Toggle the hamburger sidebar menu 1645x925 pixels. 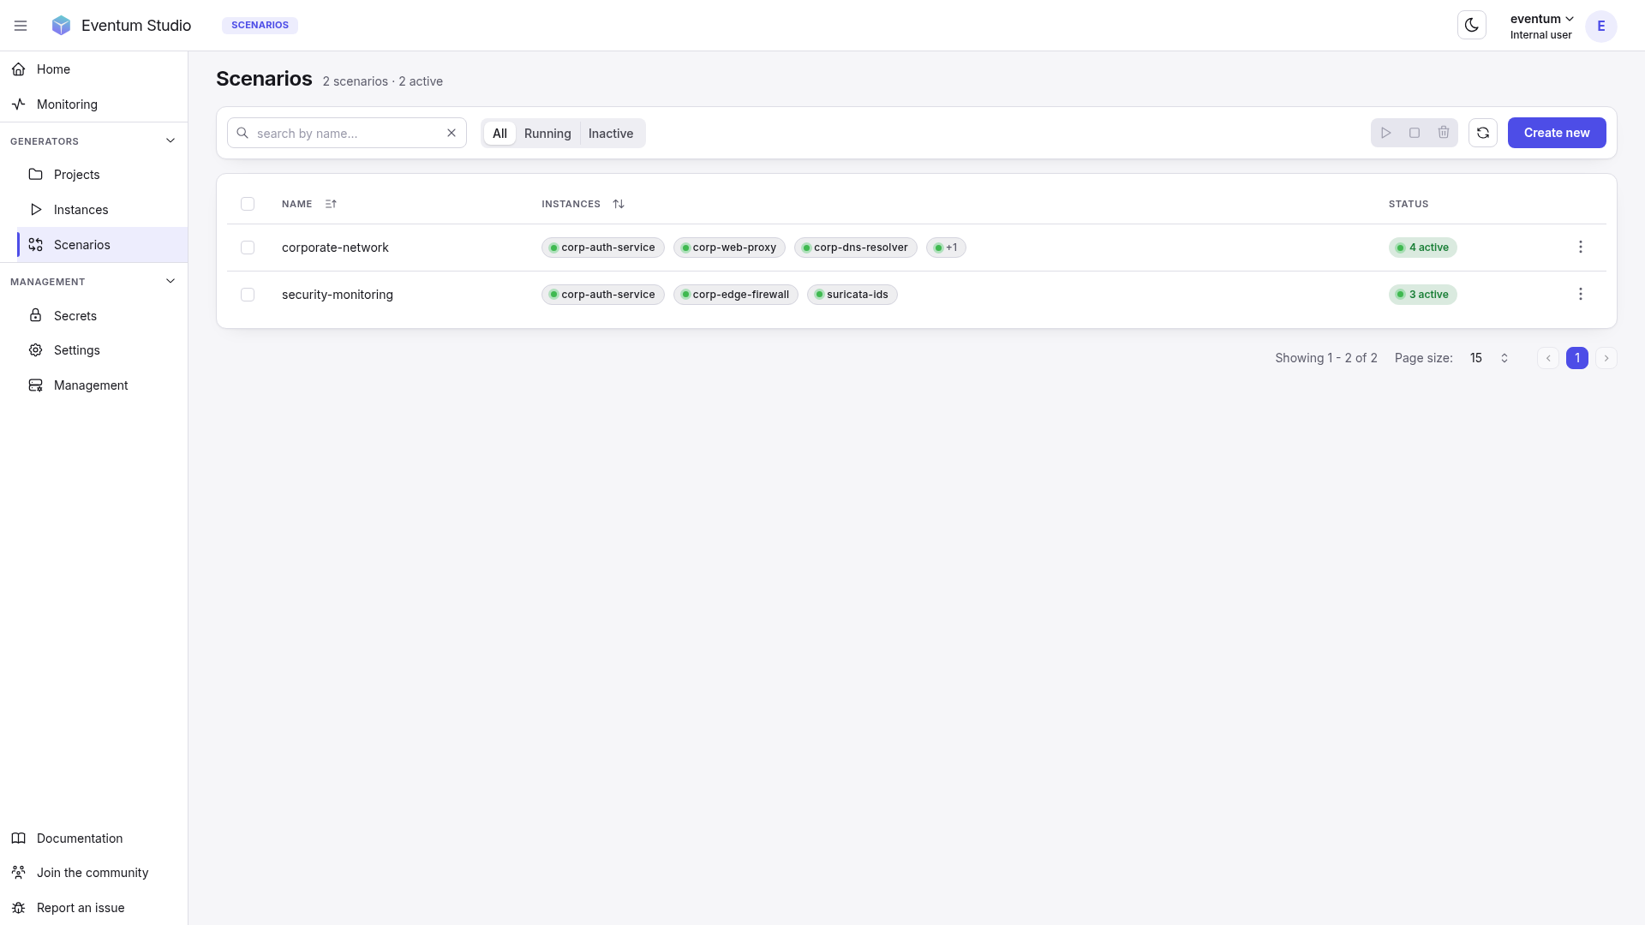pyautogui.click(x=21, y=26)
